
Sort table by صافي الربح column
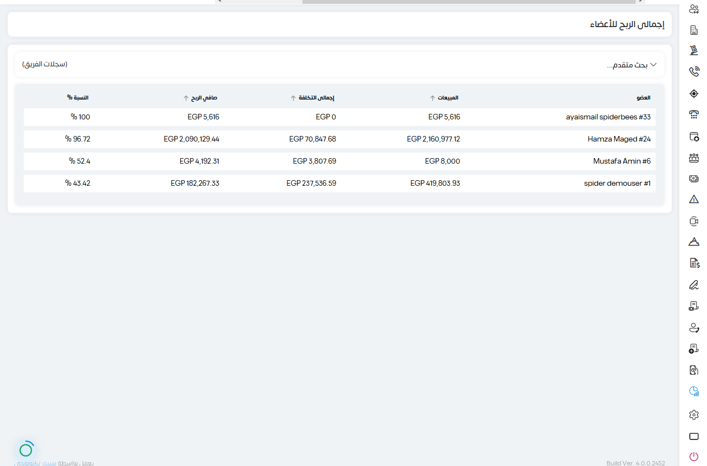click(x=200, y=98)
